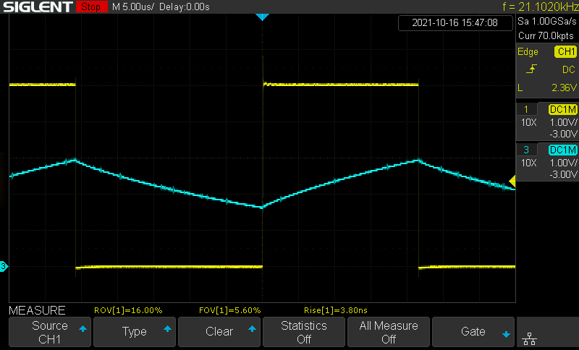The height and width of the screenshot is (350, 579).
Task: Click the M 5.00us/ timebase readout
Action: [133, 7]
